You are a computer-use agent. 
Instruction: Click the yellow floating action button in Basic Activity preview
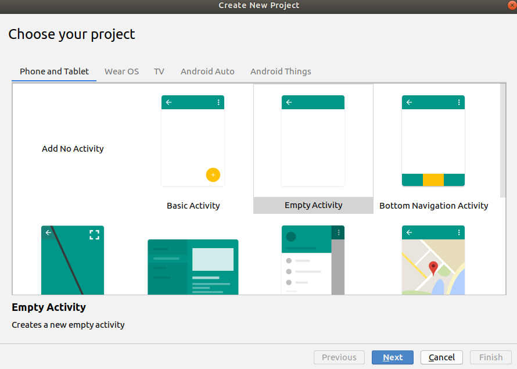click(x=213, y=175)
